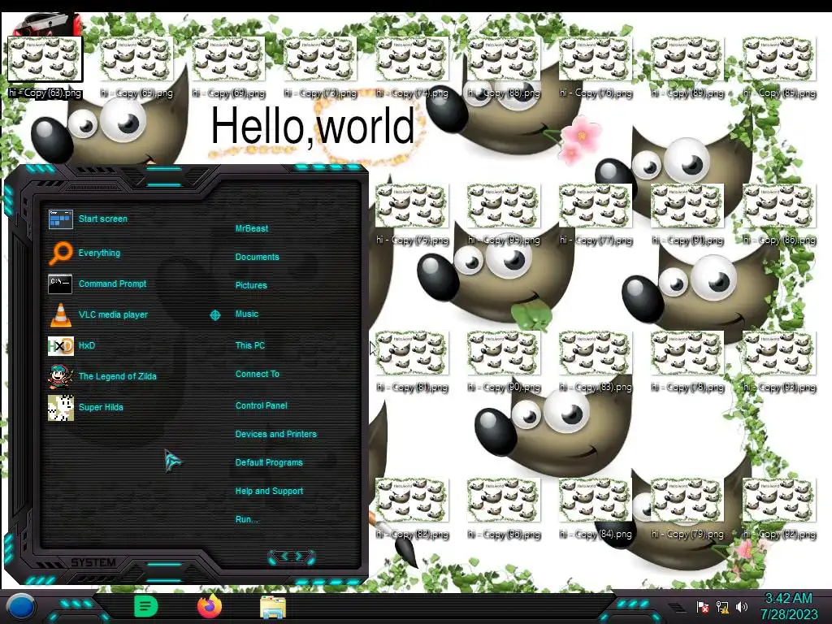
Task: Select file hi - Copy (75).png
Action: (412, 214)
